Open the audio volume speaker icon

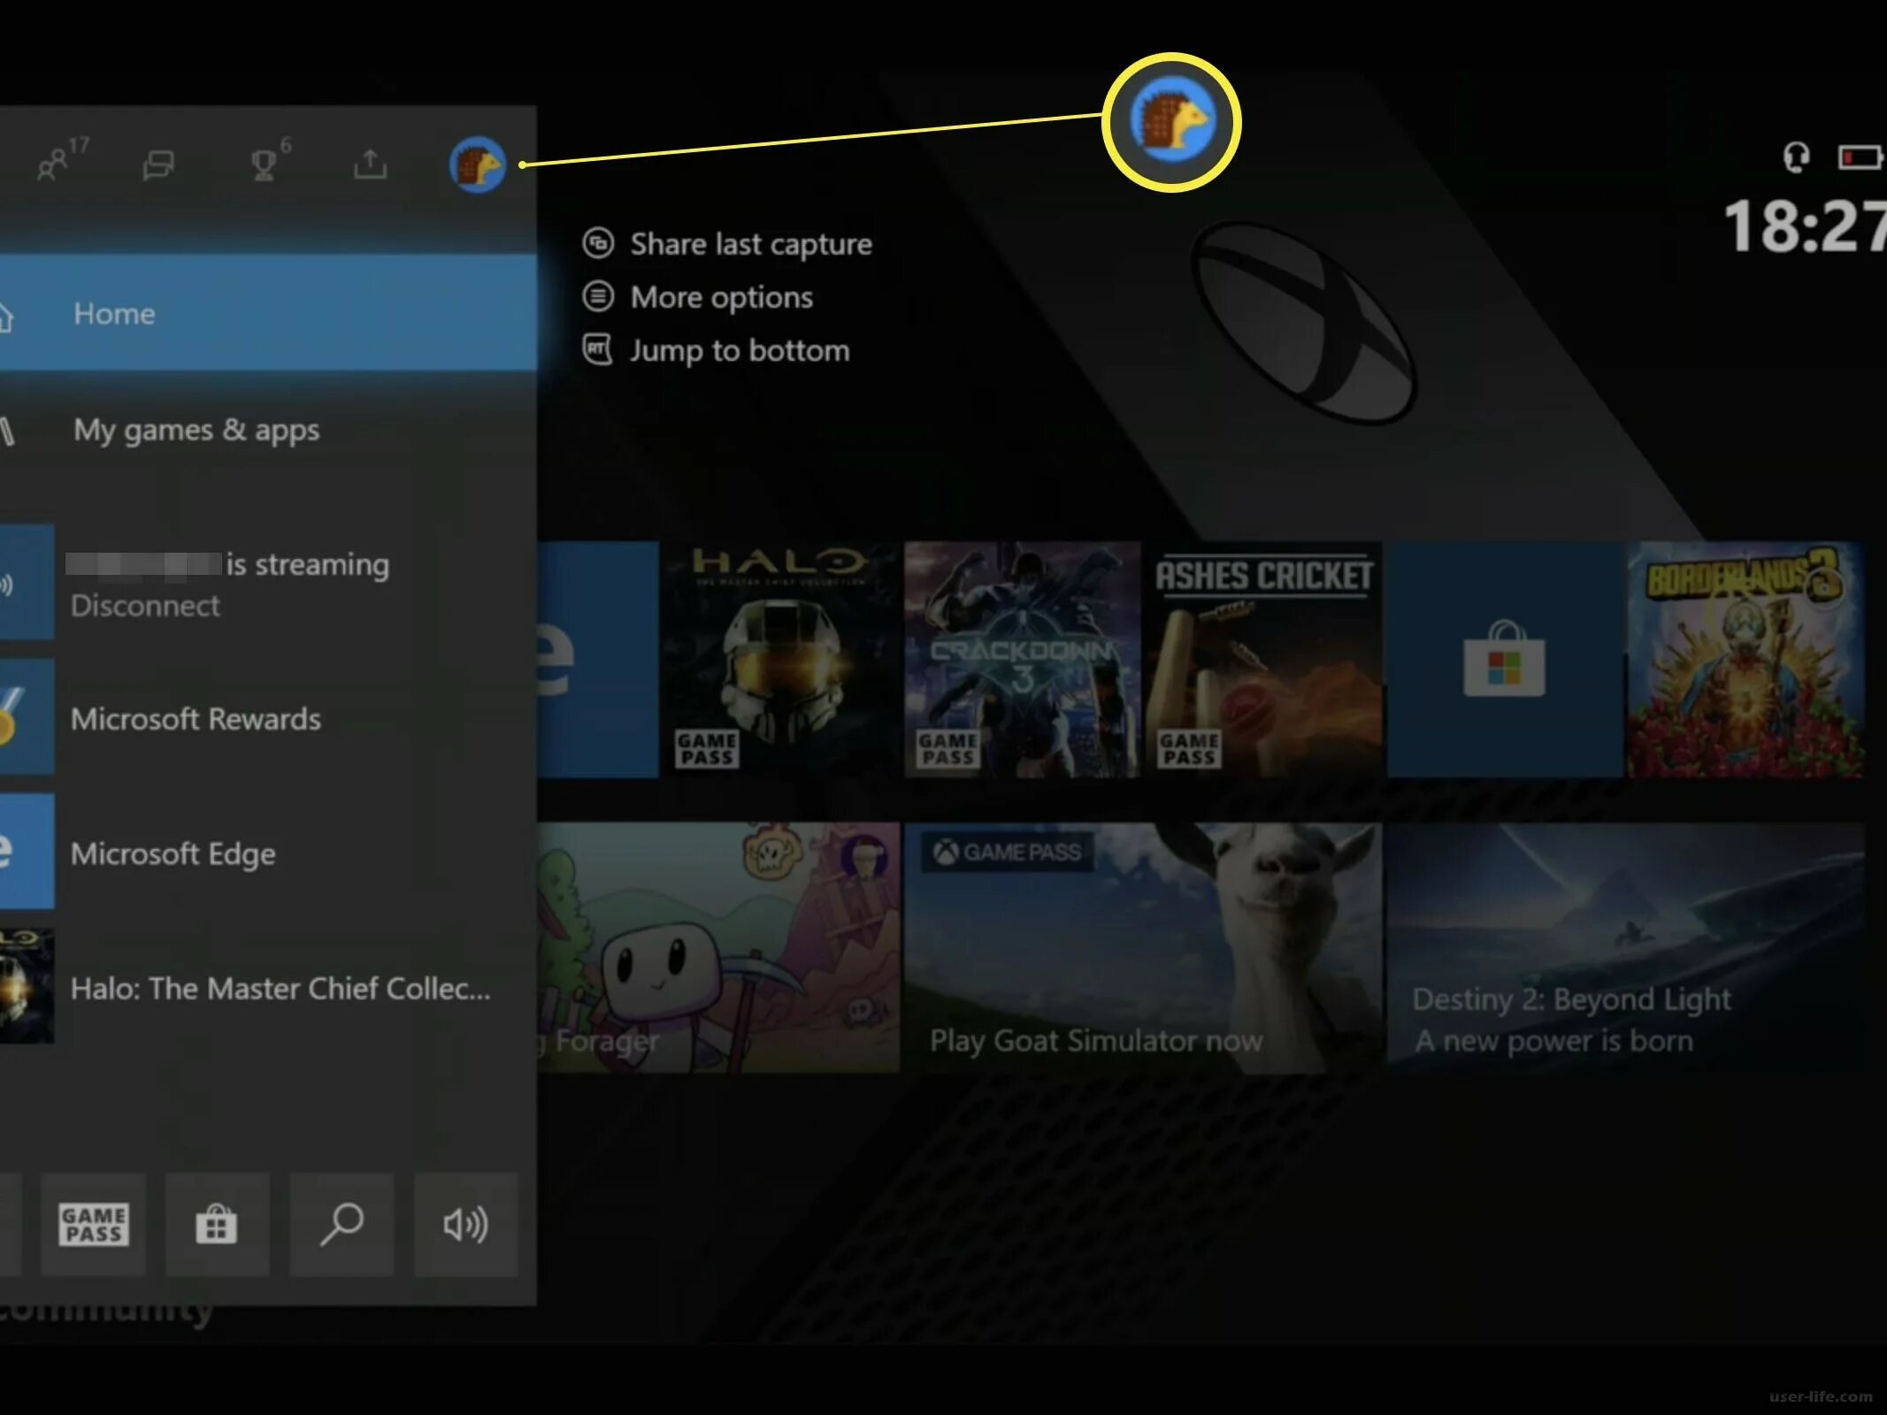point(465,1225)
